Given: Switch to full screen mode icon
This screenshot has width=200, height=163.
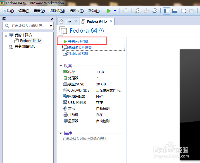Looking at the screenshot, I should 183,11.
